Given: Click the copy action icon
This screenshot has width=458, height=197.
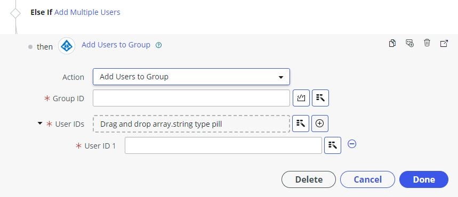Looking at the screenshot, I should 392,44.
